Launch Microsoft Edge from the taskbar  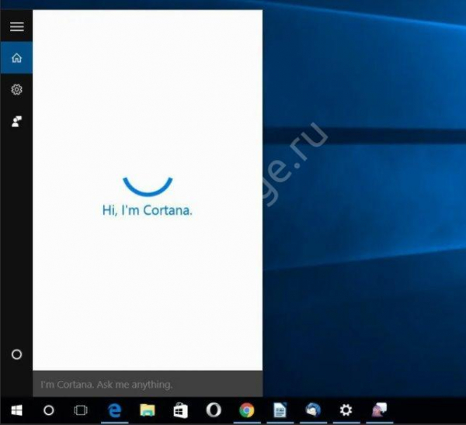pos(115,411)
